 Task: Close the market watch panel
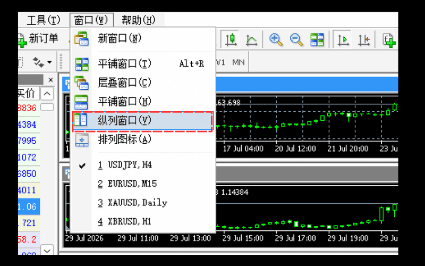pos(50,80)
